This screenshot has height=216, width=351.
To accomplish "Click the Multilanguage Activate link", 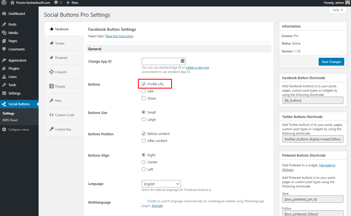I will (157, 206).
